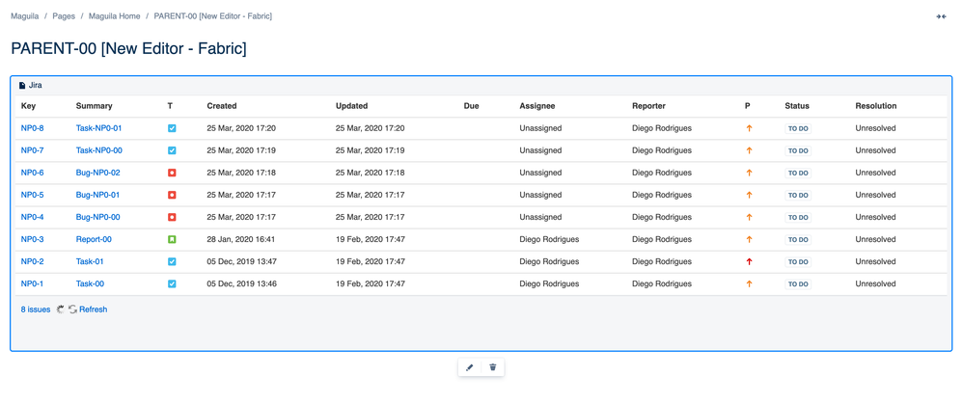Click the red highest priority arrow for NP0-2
Viewport: 963px width, 403px height.
point(749,262)
